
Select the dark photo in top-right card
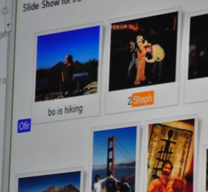198,47
